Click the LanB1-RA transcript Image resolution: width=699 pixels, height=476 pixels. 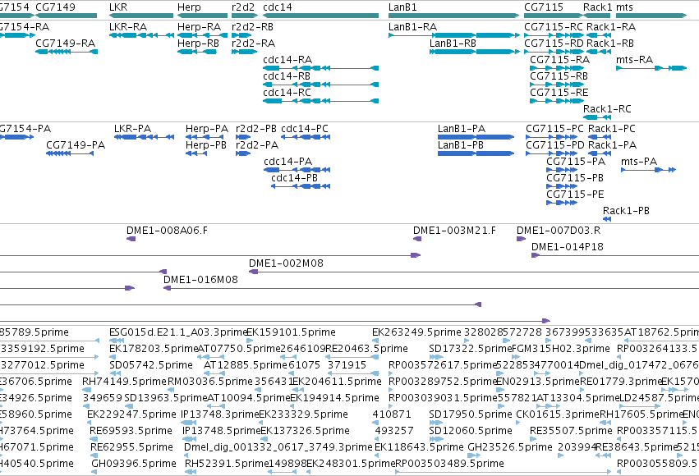[x=453, y=35]
